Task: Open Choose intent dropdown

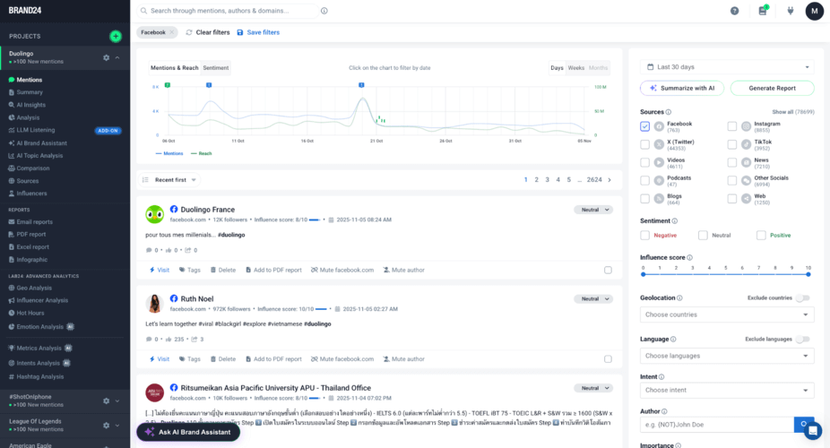Action: pyautogui.click(x=727, y=391)
